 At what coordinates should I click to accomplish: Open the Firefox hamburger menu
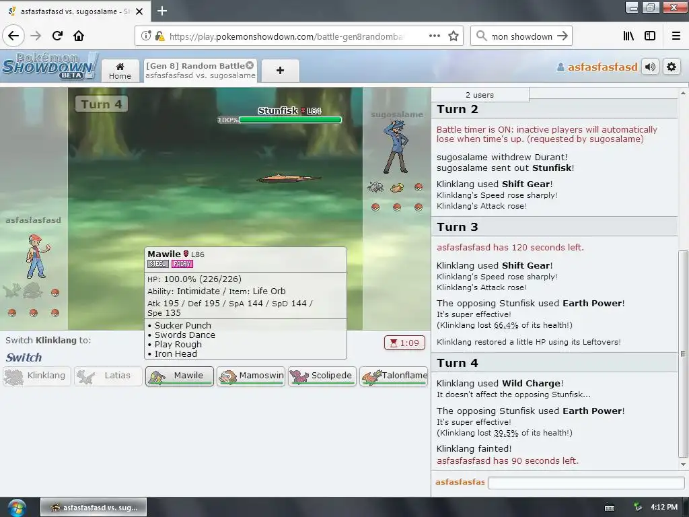tap(676, 36)
